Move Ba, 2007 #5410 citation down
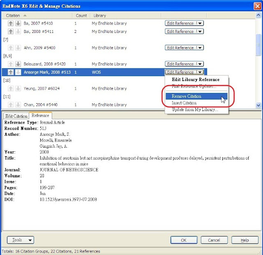Screen dimensions: 263x255 coord(18,23)
